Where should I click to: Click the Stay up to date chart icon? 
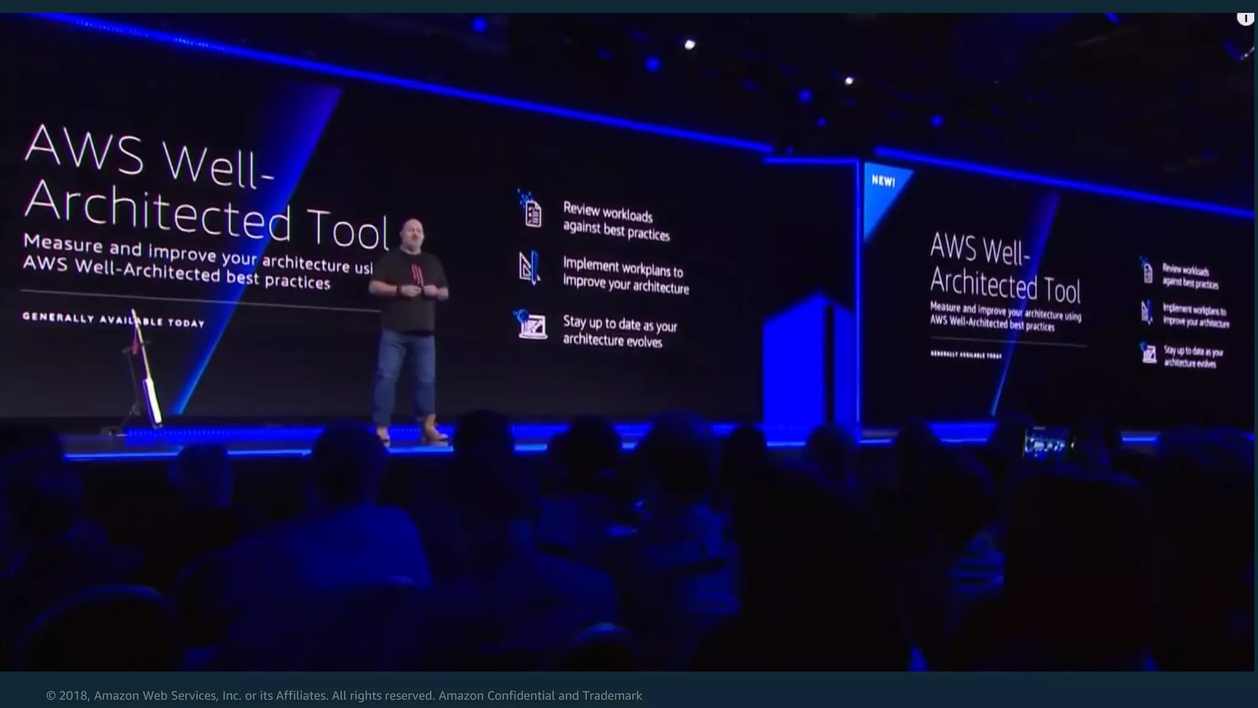[x=531, y=325]
